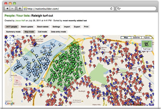161x109 pixels.
Task: Click the Google logo on the map
Action: point(10,103)
